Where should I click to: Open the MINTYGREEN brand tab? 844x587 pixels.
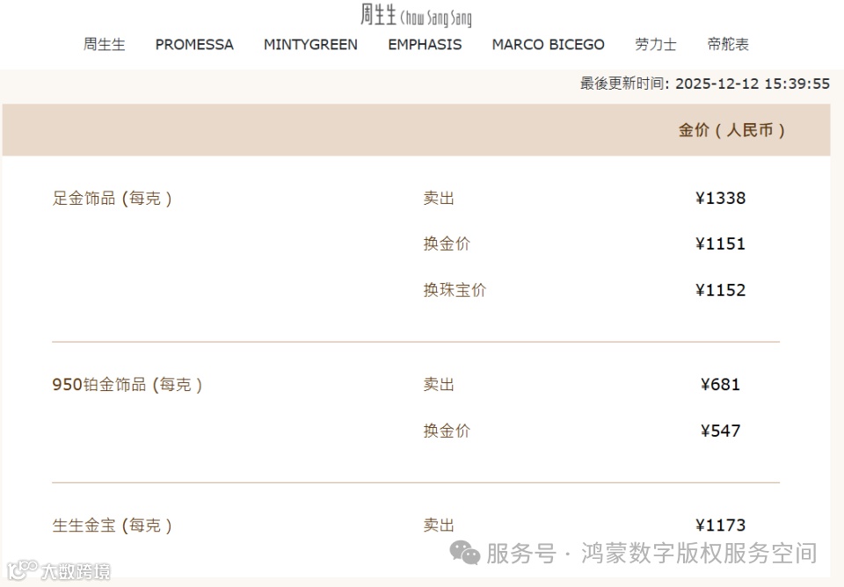[310, 44]
